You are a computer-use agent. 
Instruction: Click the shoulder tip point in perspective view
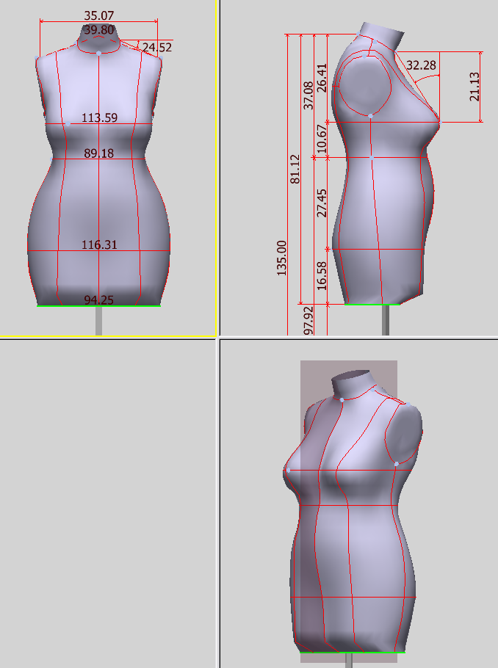[408, 404]
